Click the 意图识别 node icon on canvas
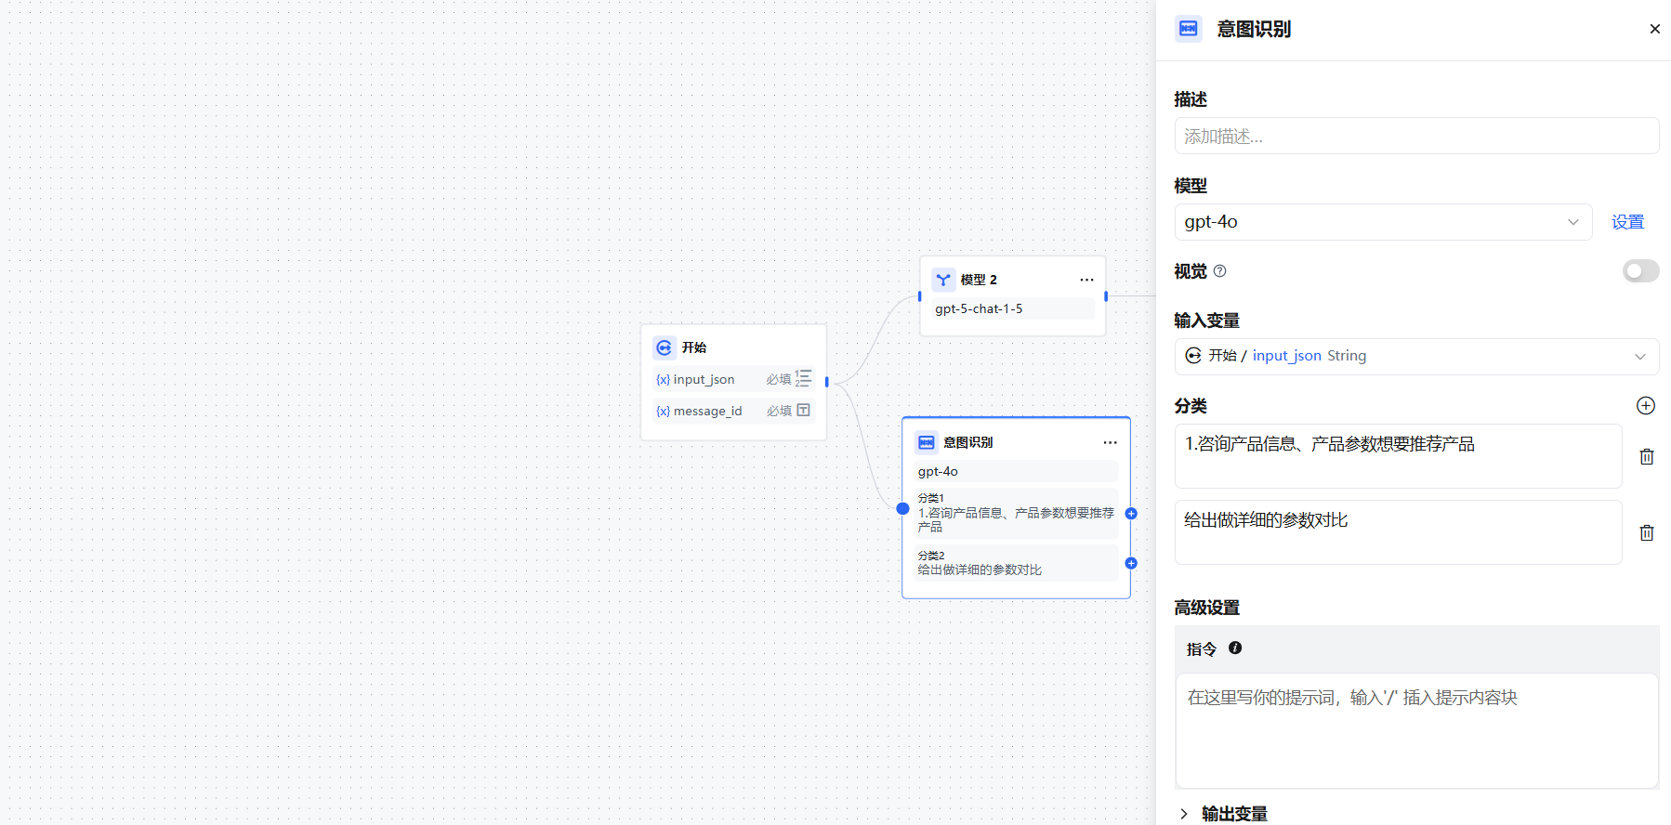Screen dimensions: 1671x825 tap(926, 442)
